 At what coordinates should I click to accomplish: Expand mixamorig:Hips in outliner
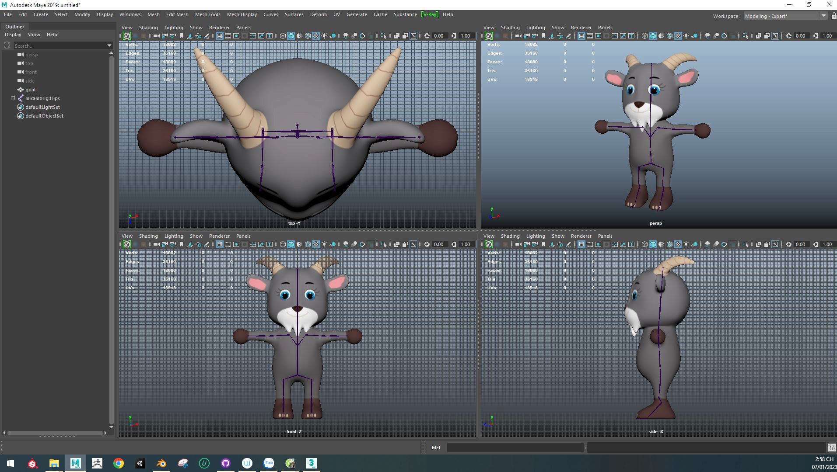coord(13,98)
